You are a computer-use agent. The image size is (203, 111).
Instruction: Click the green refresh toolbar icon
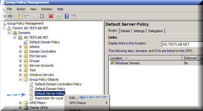tap(58, 16)
